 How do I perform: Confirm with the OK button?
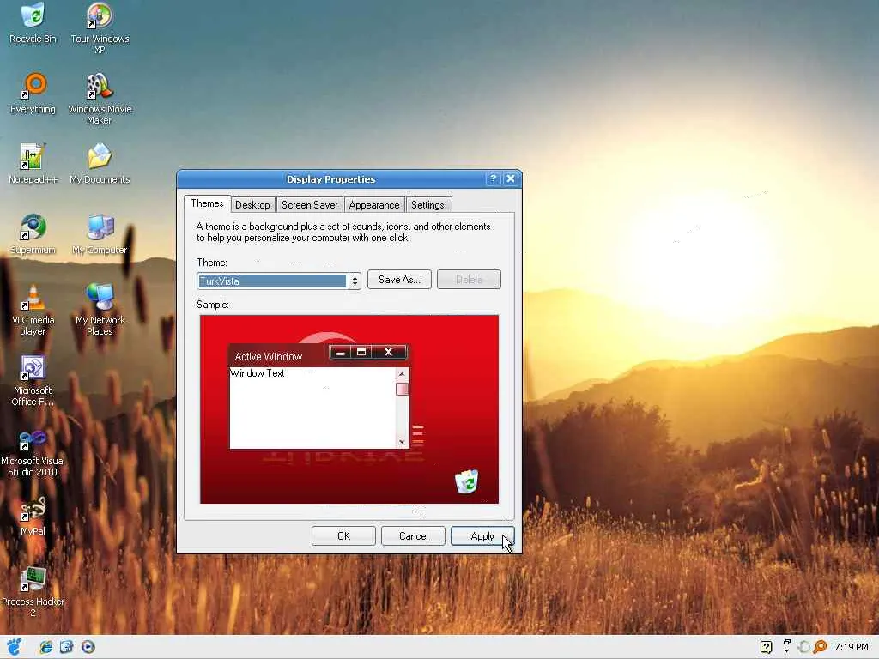[343, 536]
